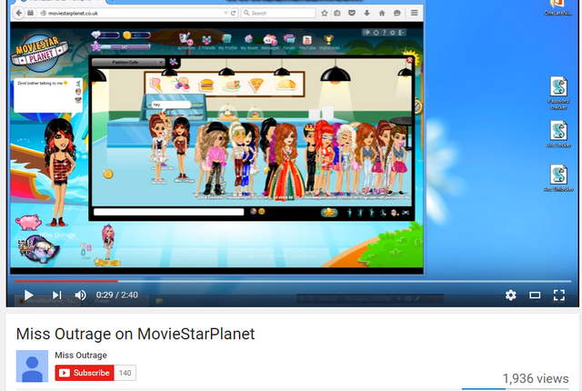The image size is (582, 391).
Task: Click the Star VIP badge icon
Action: coord(38,249)
